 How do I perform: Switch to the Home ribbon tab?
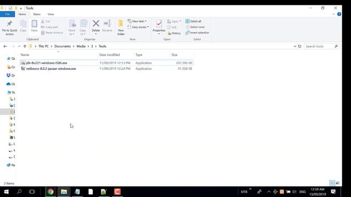tap(22, 14)
